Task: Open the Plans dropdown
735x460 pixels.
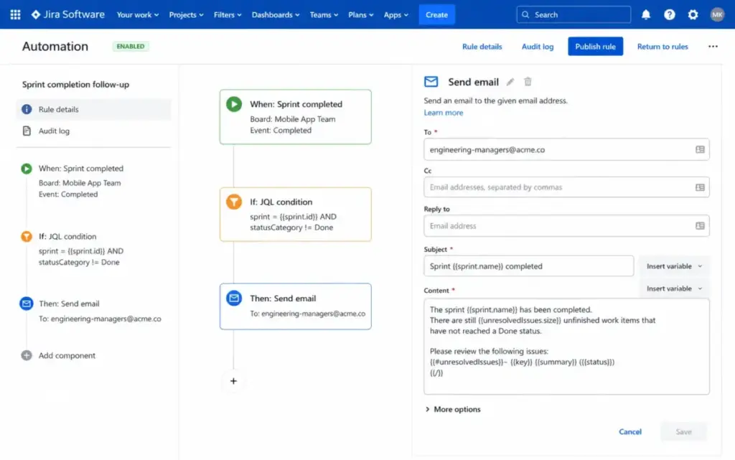Action: tap(360, 14)
